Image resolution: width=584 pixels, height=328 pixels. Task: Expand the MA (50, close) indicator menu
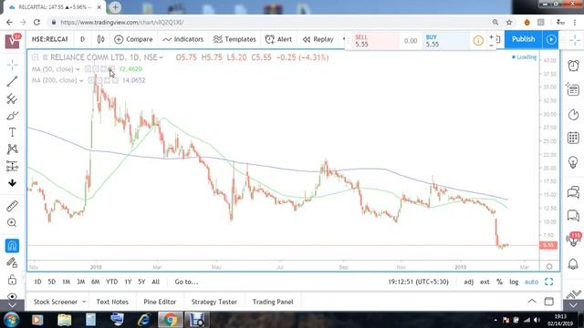click(78, 69)
